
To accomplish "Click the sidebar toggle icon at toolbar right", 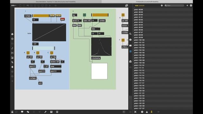I will pyautogui.click(x=127, y=5).
